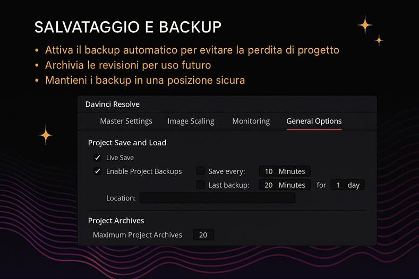Open the Image Scaling tab
419x279 pixels.
191,121
